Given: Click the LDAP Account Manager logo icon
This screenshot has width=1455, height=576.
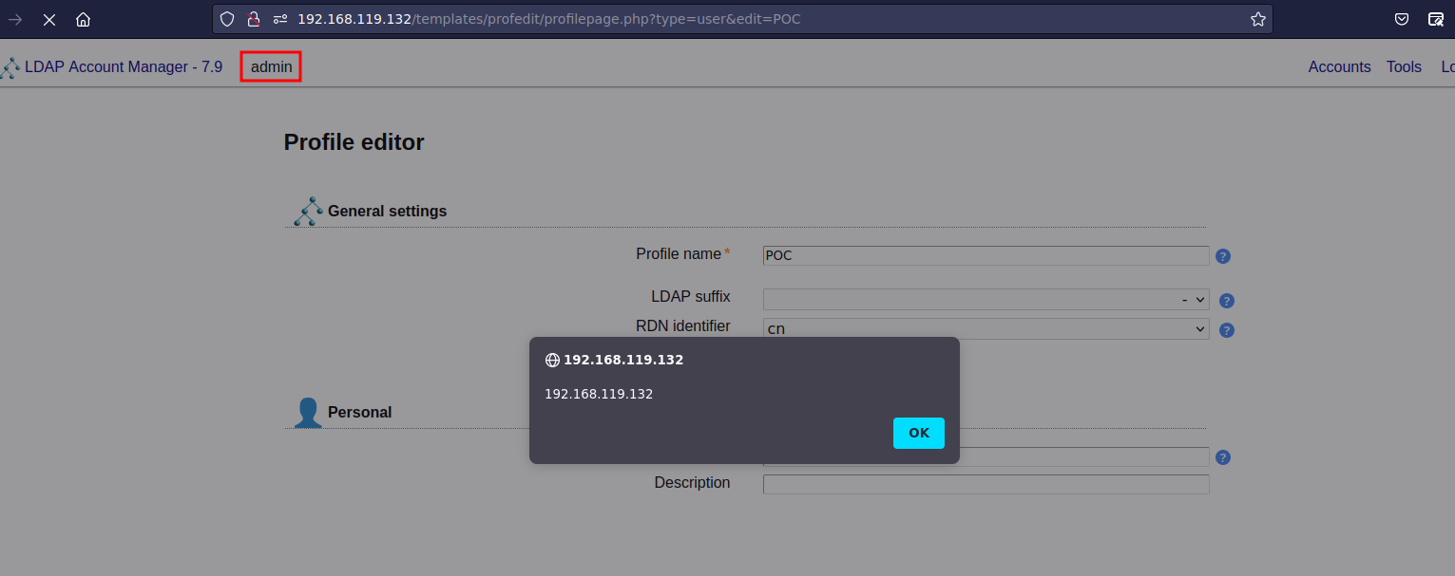Looking at the screenshot, I should click(11, 66).
